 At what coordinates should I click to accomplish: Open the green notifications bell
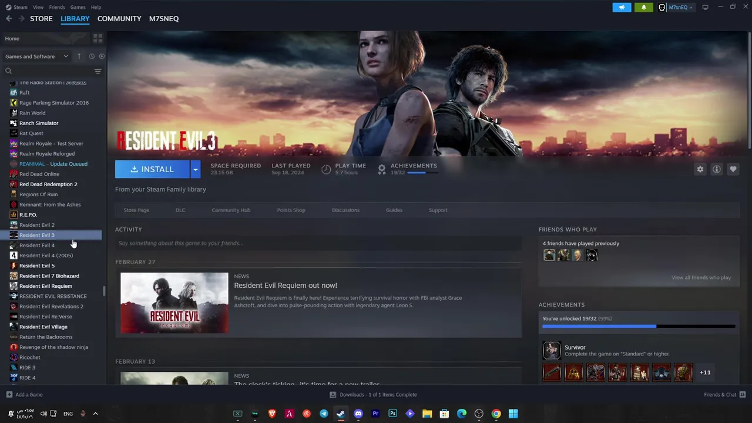coord(643,7)
